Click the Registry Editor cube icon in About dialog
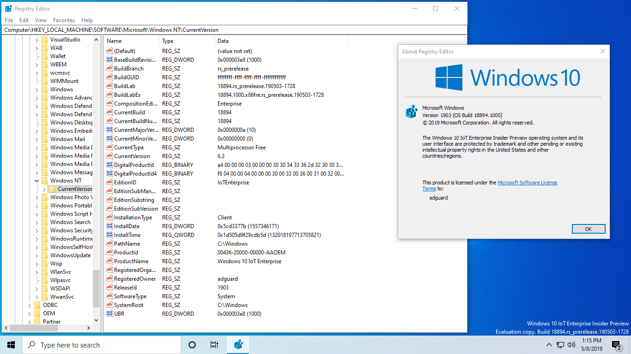Viewport: 631px width, 354px height. 411,112
